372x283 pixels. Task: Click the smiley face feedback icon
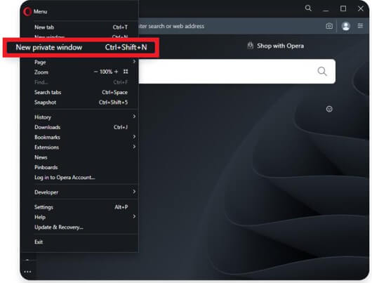coord(329,109)
